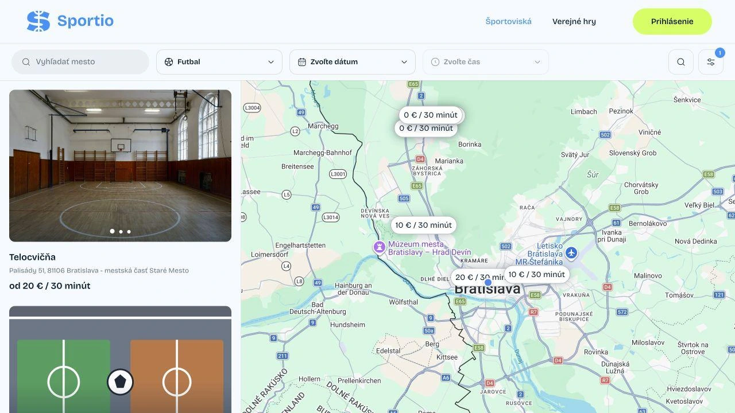Click the Engelhartstetten label on the map

[300, 246]
